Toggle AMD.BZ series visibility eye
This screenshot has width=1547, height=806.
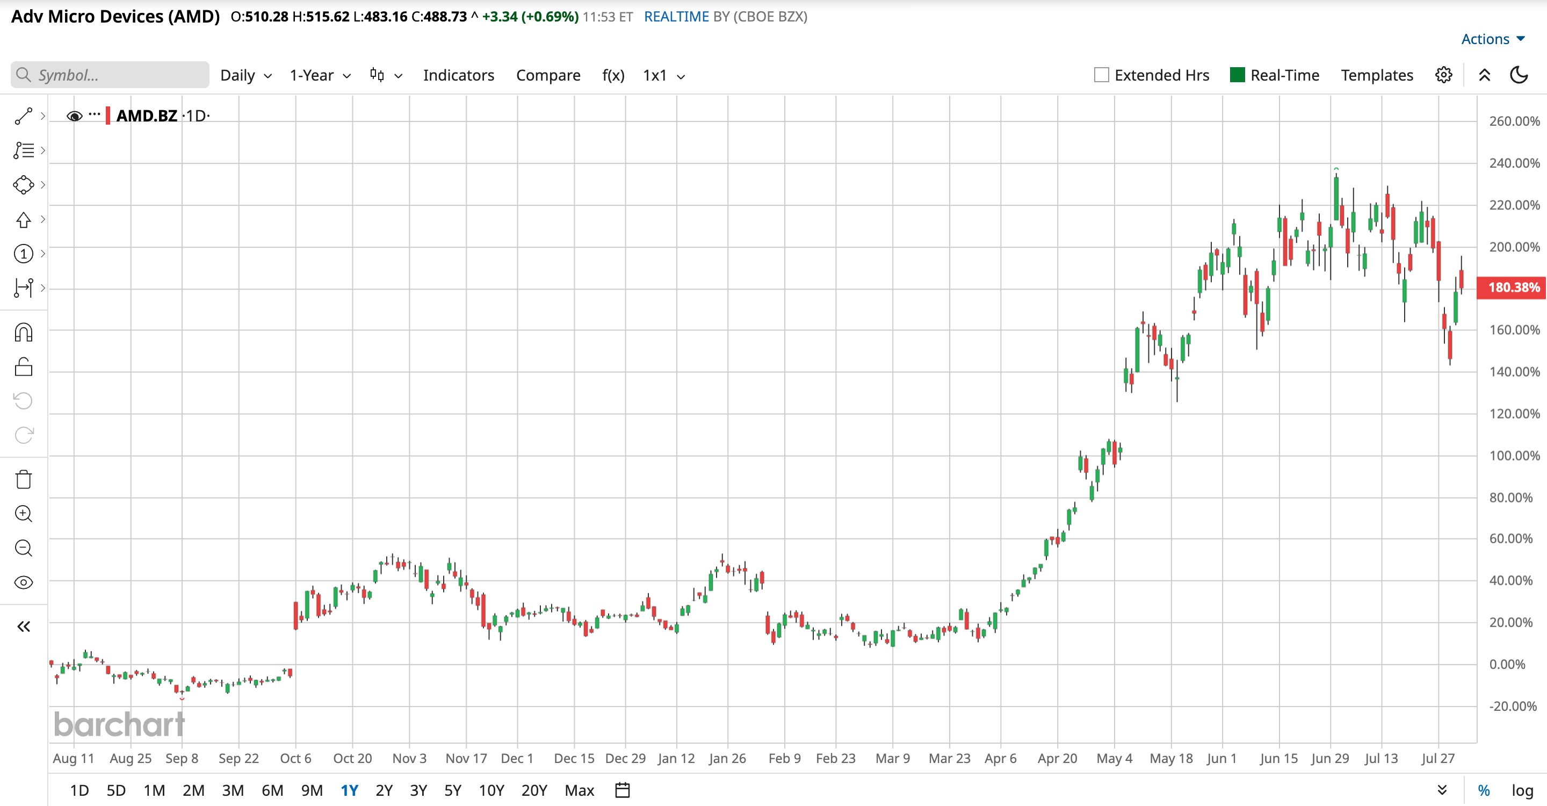click(x=75, y=116)
